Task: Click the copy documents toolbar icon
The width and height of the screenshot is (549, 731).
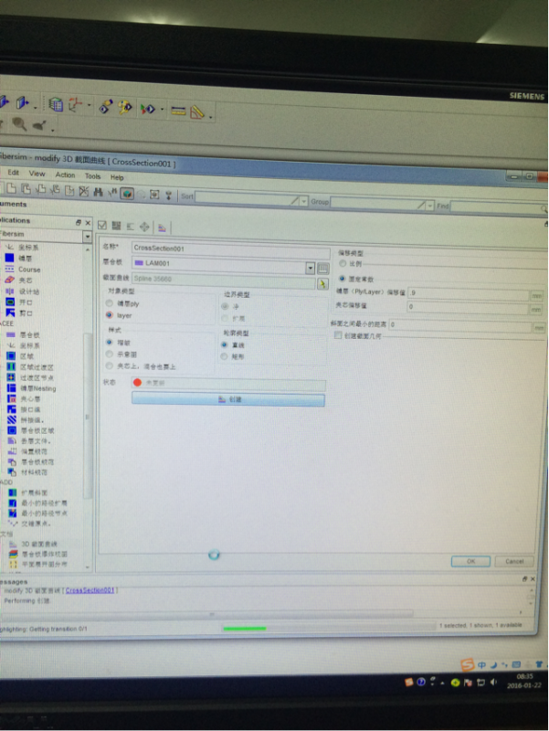Action: [x=26, y=189]
